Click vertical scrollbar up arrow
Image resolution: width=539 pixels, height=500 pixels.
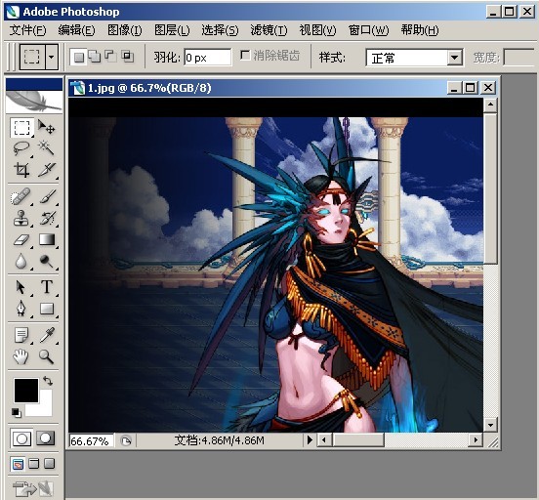click(x=490, y=104)
